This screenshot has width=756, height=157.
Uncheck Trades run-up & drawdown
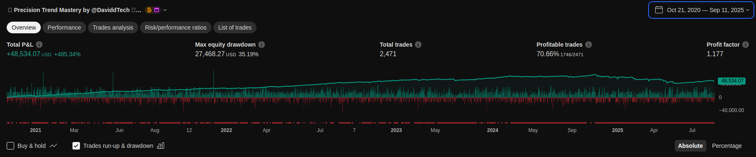tap(76, 146)
